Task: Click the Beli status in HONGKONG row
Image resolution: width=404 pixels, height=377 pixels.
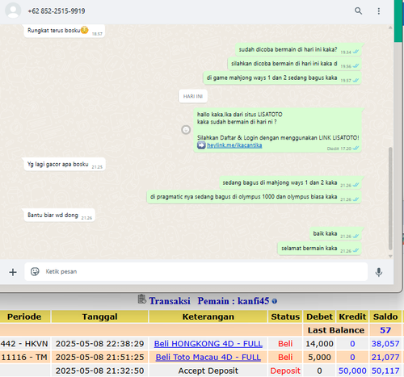Action: [x=285, y=344]
